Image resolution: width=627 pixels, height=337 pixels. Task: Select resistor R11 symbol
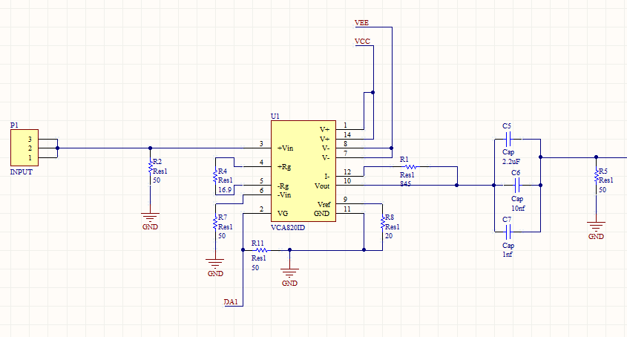(x=261, y=250)
